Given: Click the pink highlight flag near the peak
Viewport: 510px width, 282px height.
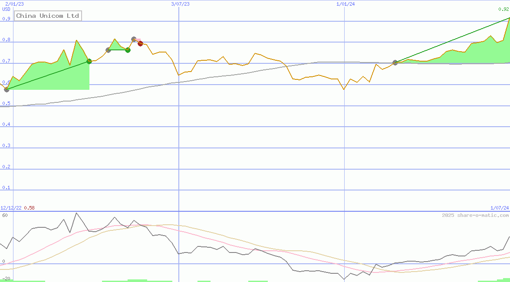Looking at the screenshot, I should pos(138,39).
